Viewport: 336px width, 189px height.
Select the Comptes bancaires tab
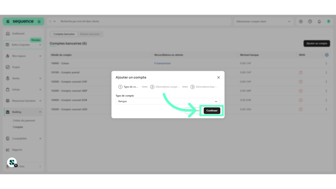(64, 34)
